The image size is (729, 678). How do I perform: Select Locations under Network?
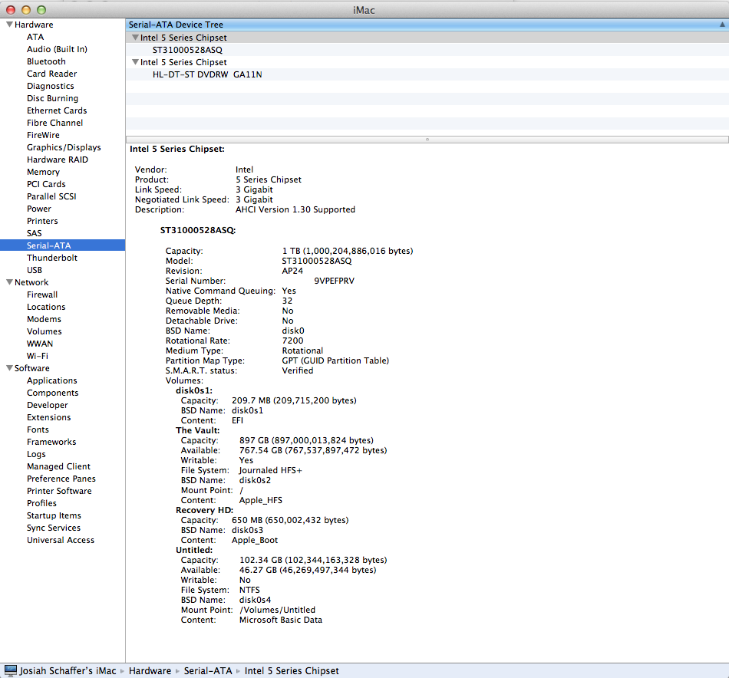click(46, 307)
